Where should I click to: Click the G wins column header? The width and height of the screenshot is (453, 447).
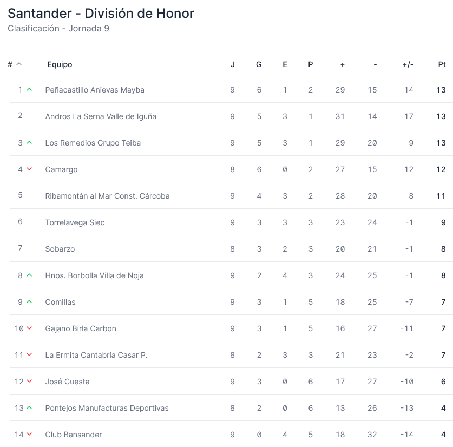point(259,64)
